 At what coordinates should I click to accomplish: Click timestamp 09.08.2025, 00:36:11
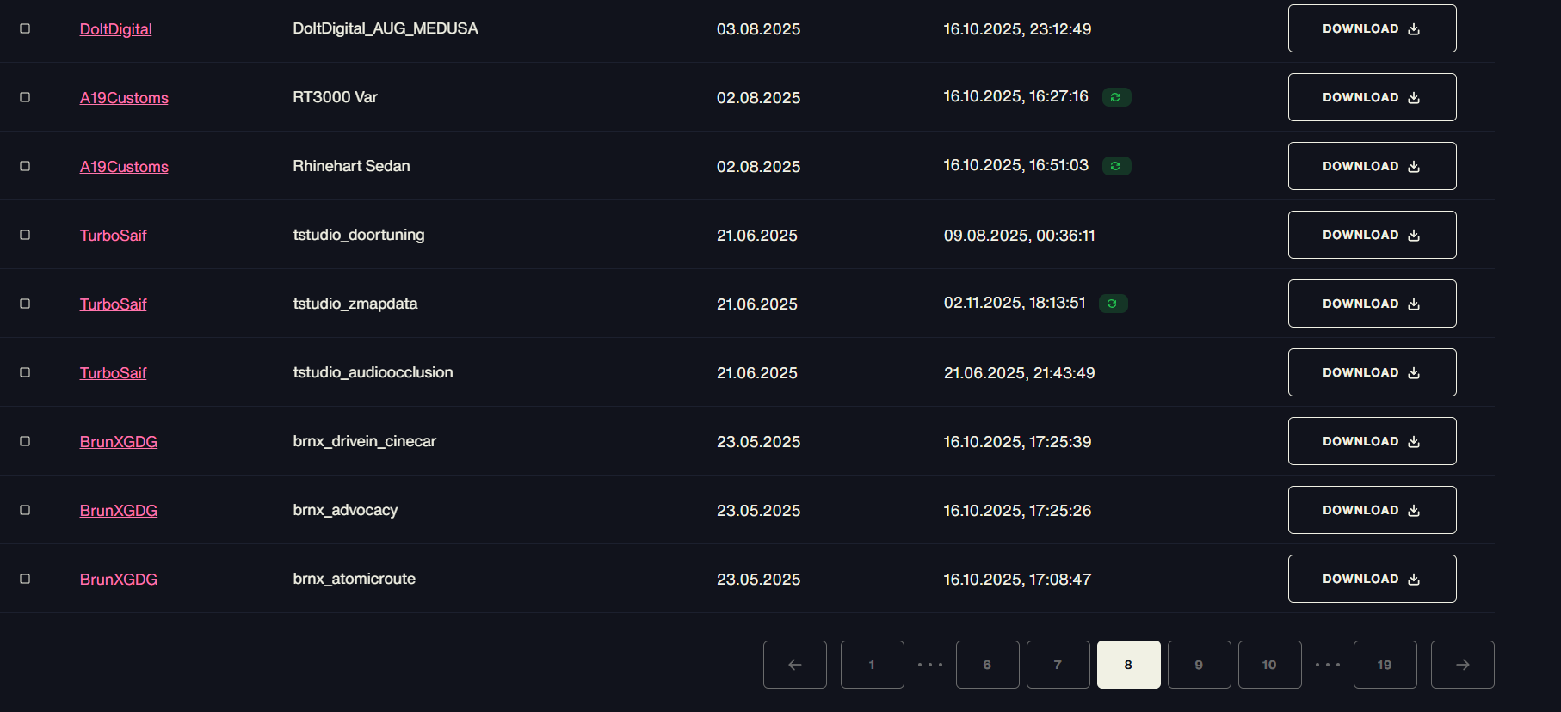(1019, 236)
